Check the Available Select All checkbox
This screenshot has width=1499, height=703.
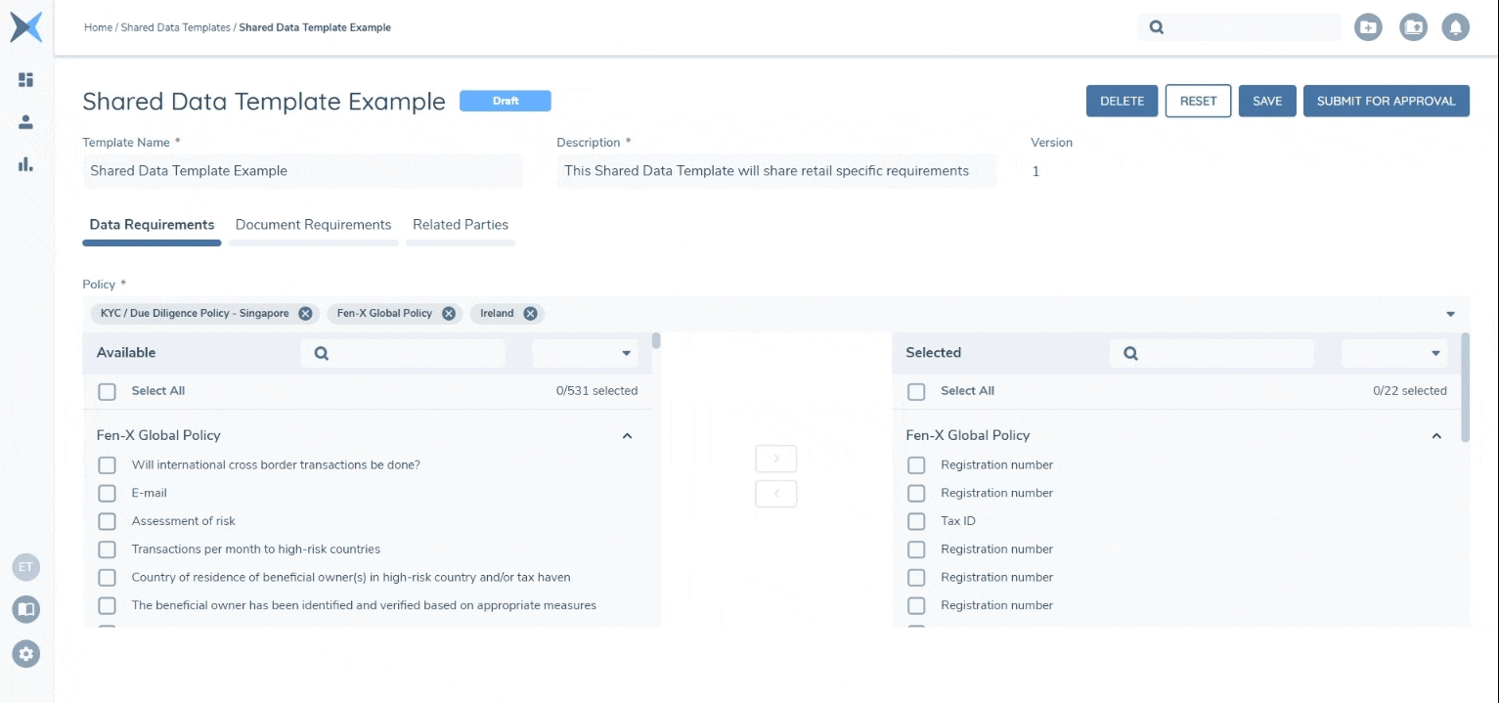coord(108,391)
